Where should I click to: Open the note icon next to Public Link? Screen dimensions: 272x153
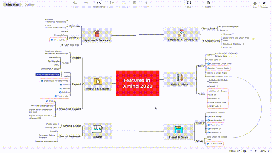59,124
